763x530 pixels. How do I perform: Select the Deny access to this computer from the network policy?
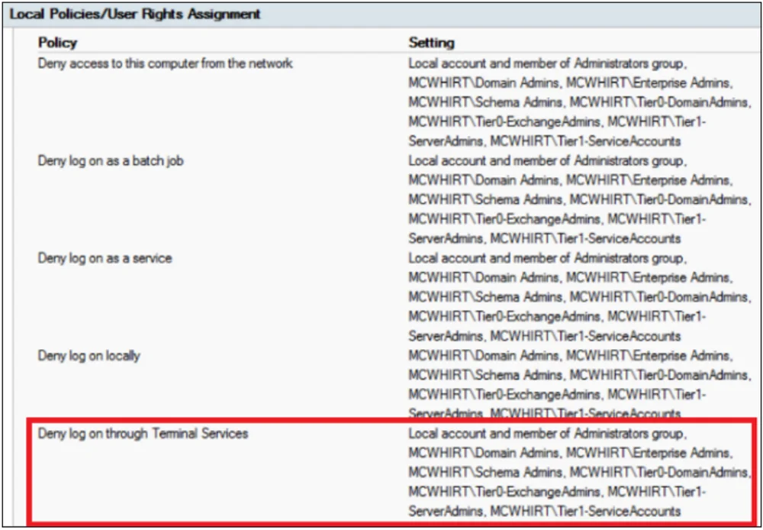[165, 64]
